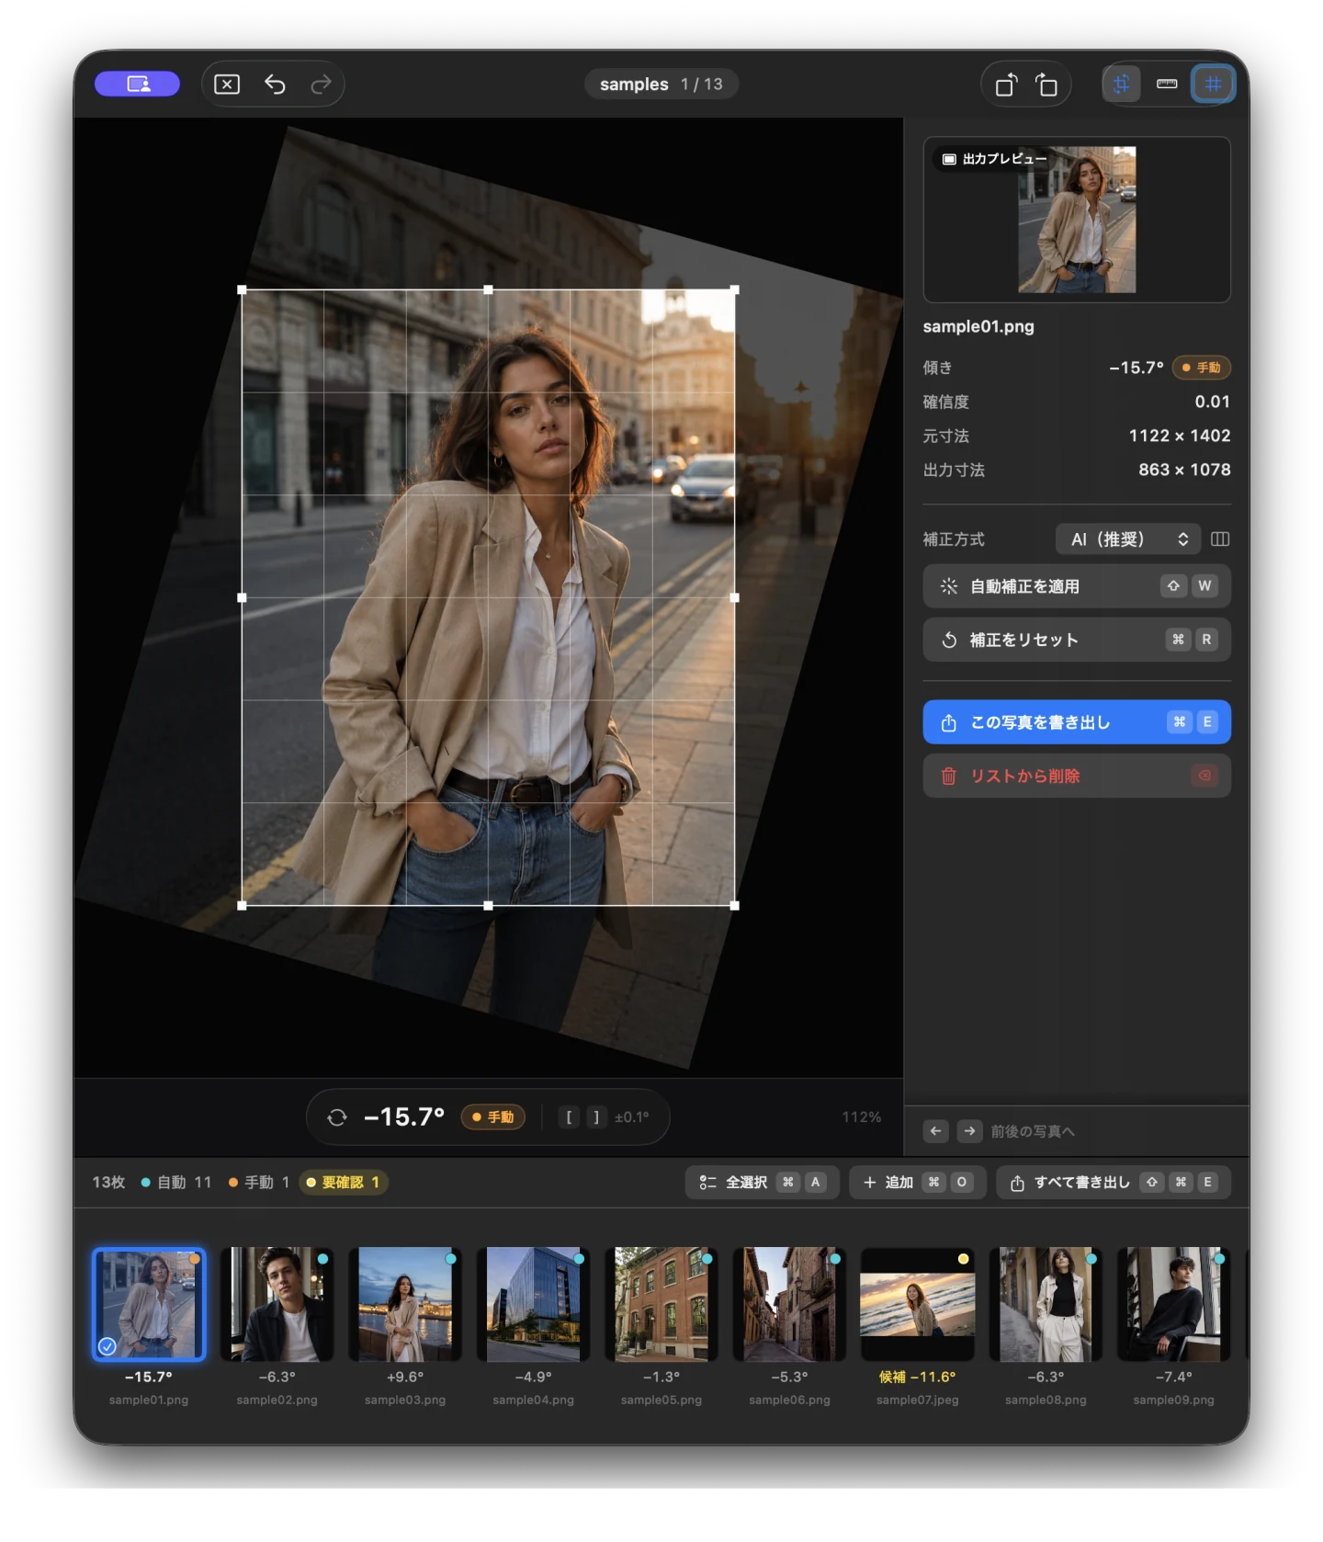Click the 前後の写真へ label
This screenshot has width=1323, height=1542.
tap(1033, 1131)
